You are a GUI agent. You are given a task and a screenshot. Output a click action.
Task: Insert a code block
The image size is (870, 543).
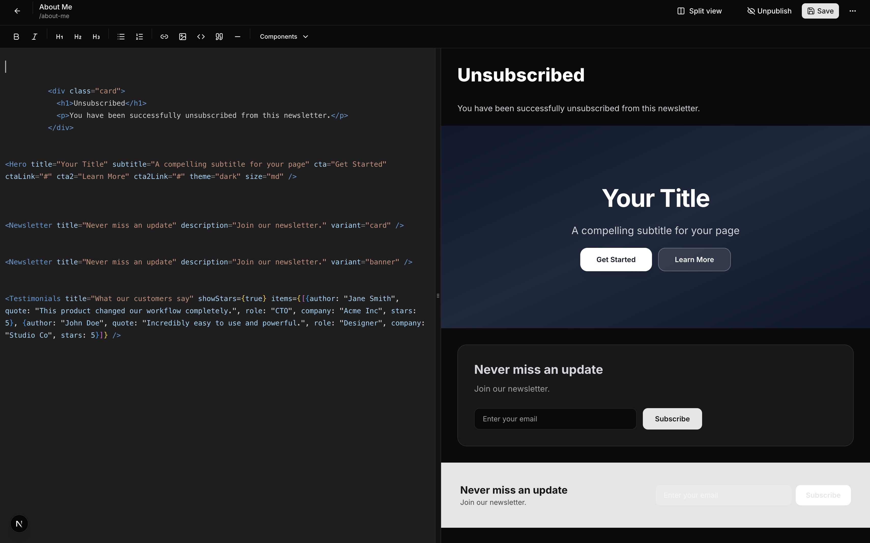tap(201, 37)
